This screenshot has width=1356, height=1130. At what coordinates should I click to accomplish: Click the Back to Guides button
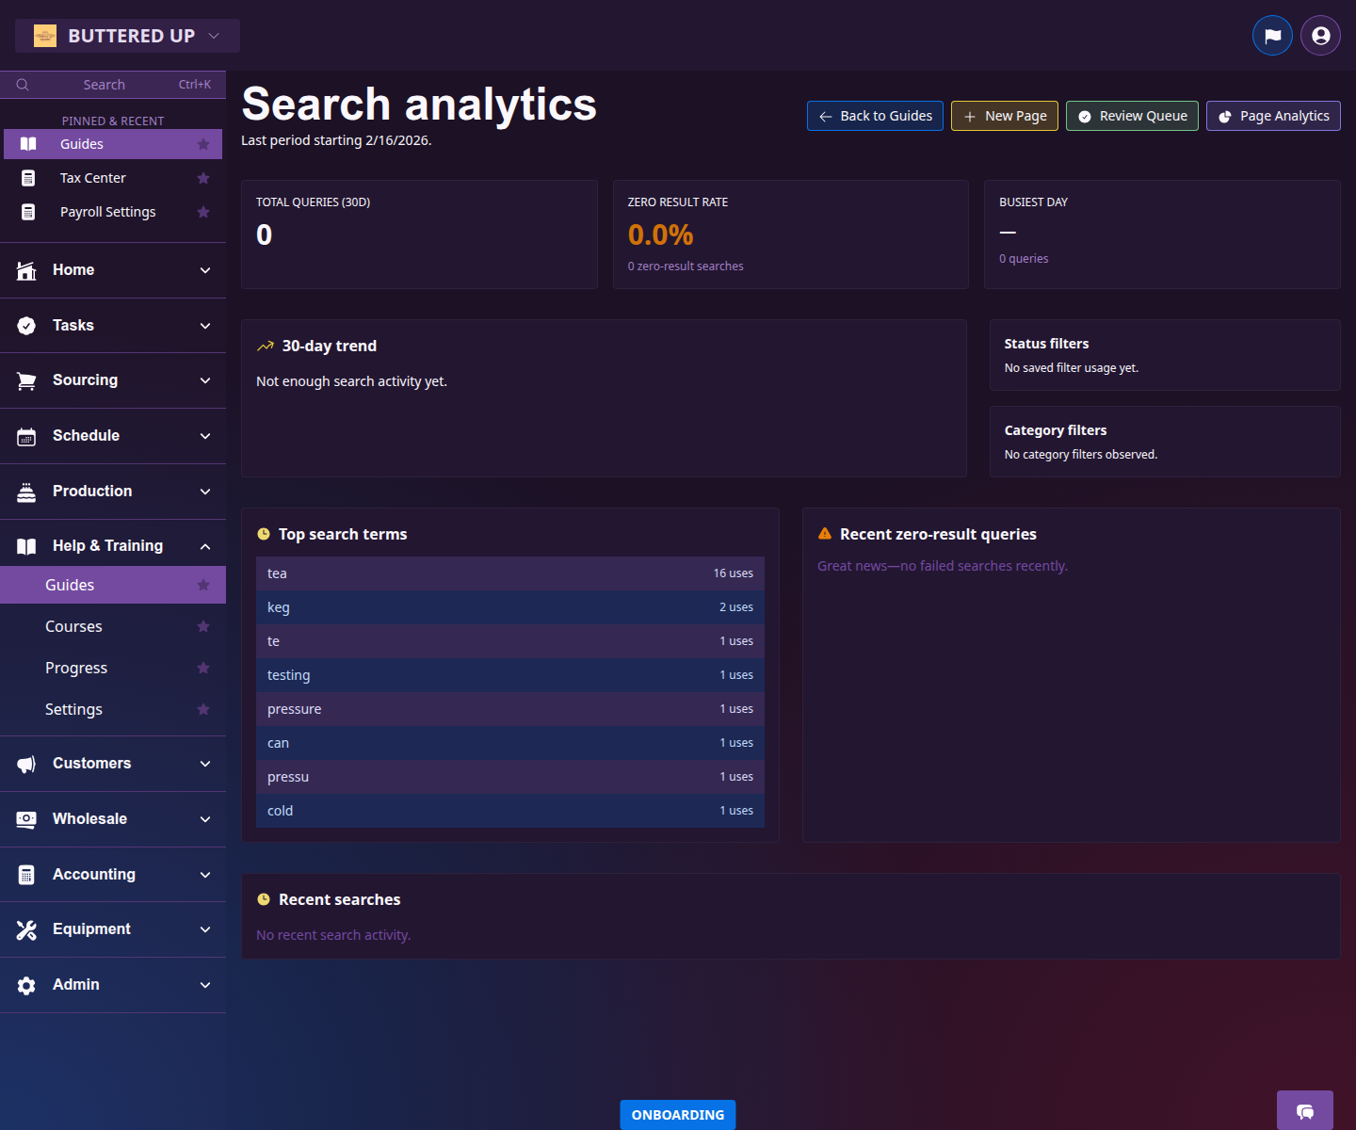coord(874,116)
